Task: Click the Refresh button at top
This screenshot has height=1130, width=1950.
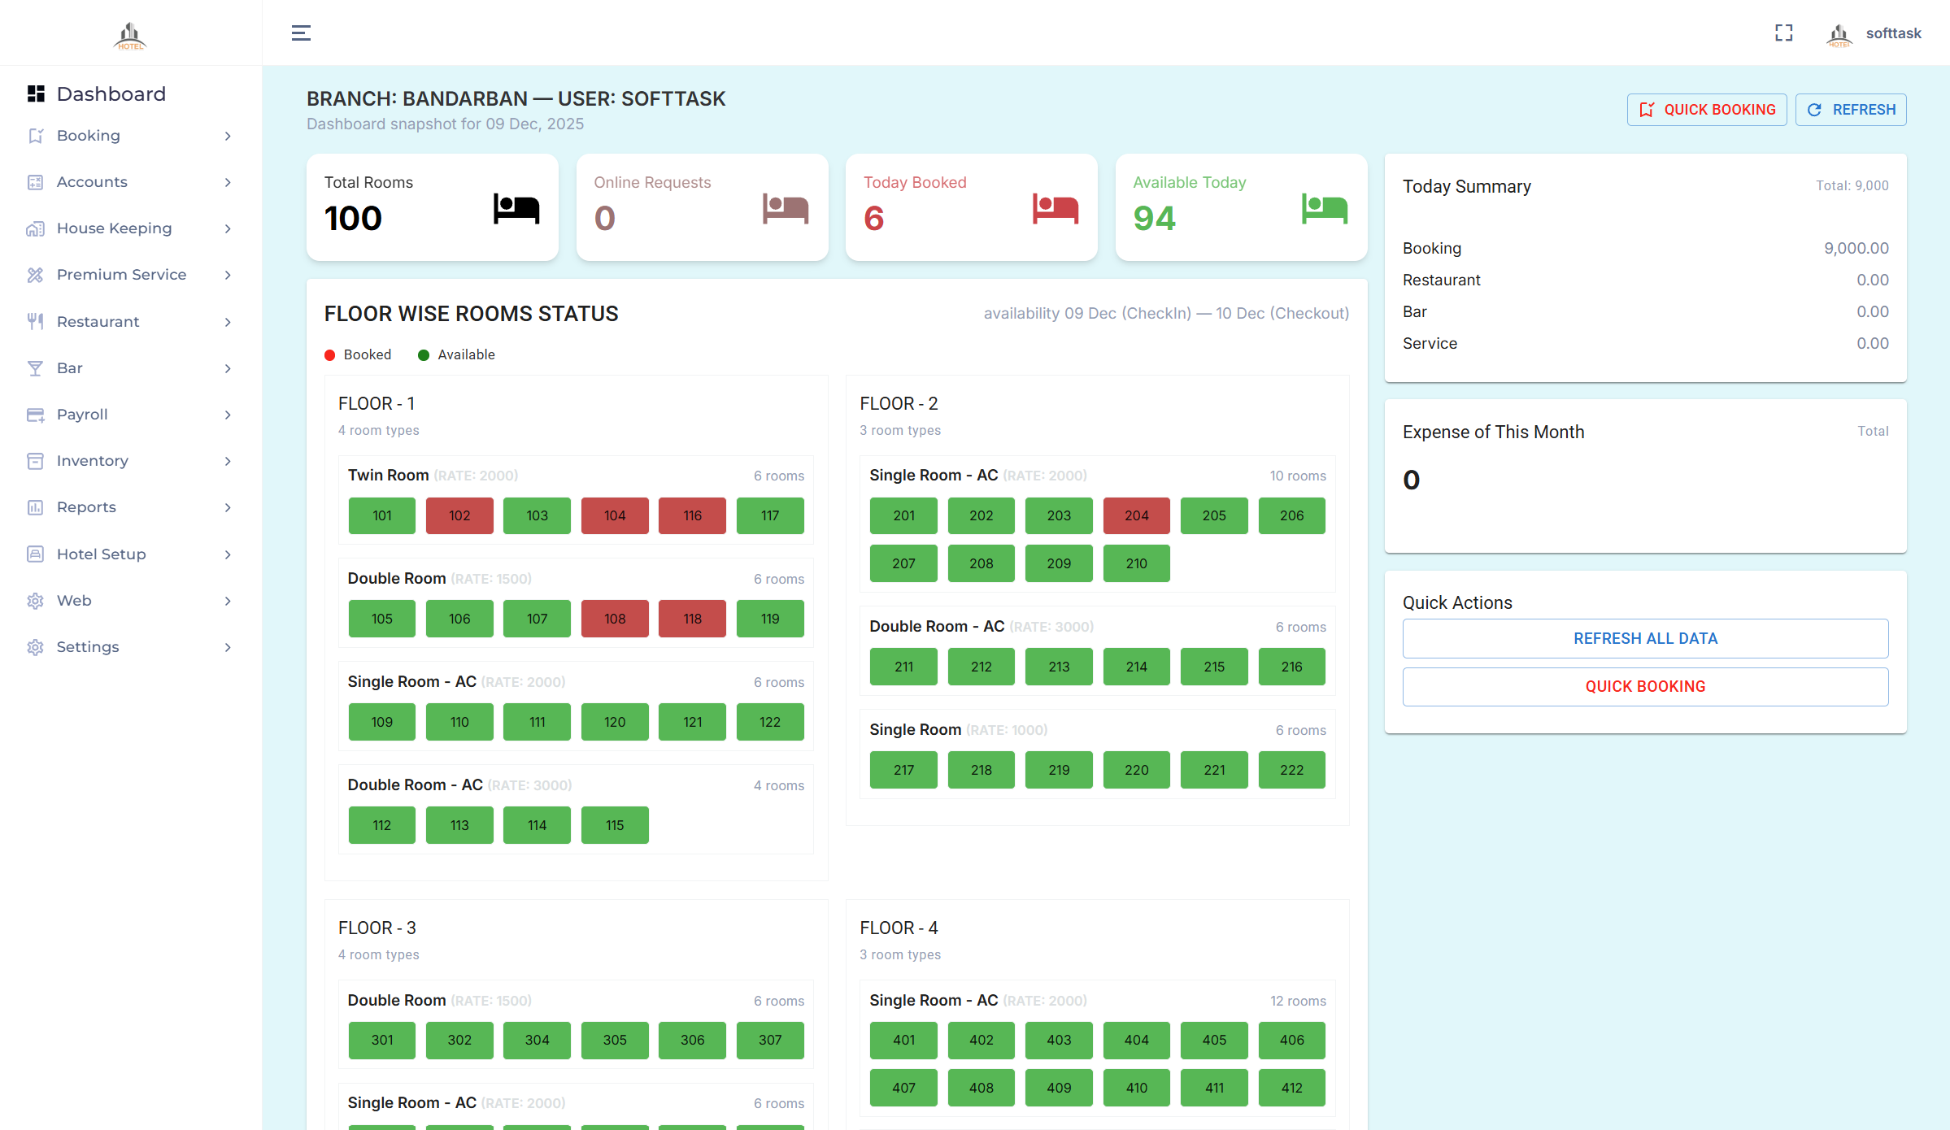Action: click(x=1851, y=110)
